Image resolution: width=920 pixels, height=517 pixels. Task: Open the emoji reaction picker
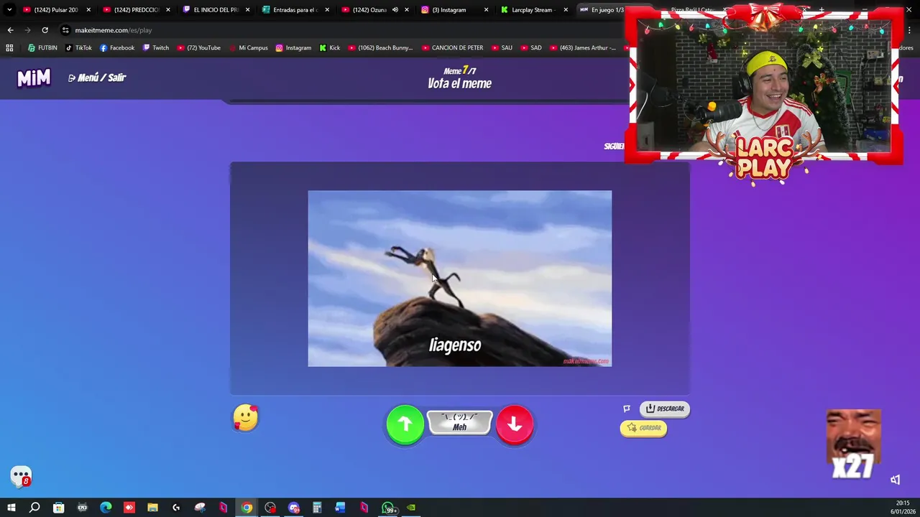(x=245, y=418)
